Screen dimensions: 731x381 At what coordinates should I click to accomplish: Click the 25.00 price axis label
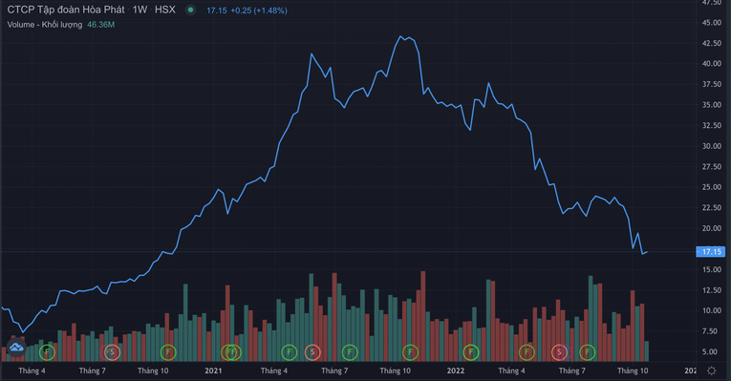tap(712, 187)
